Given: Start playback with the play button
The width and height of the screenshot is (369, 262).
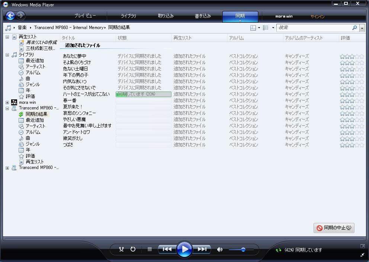Looking at the screenshot, I should pos(184,249).
